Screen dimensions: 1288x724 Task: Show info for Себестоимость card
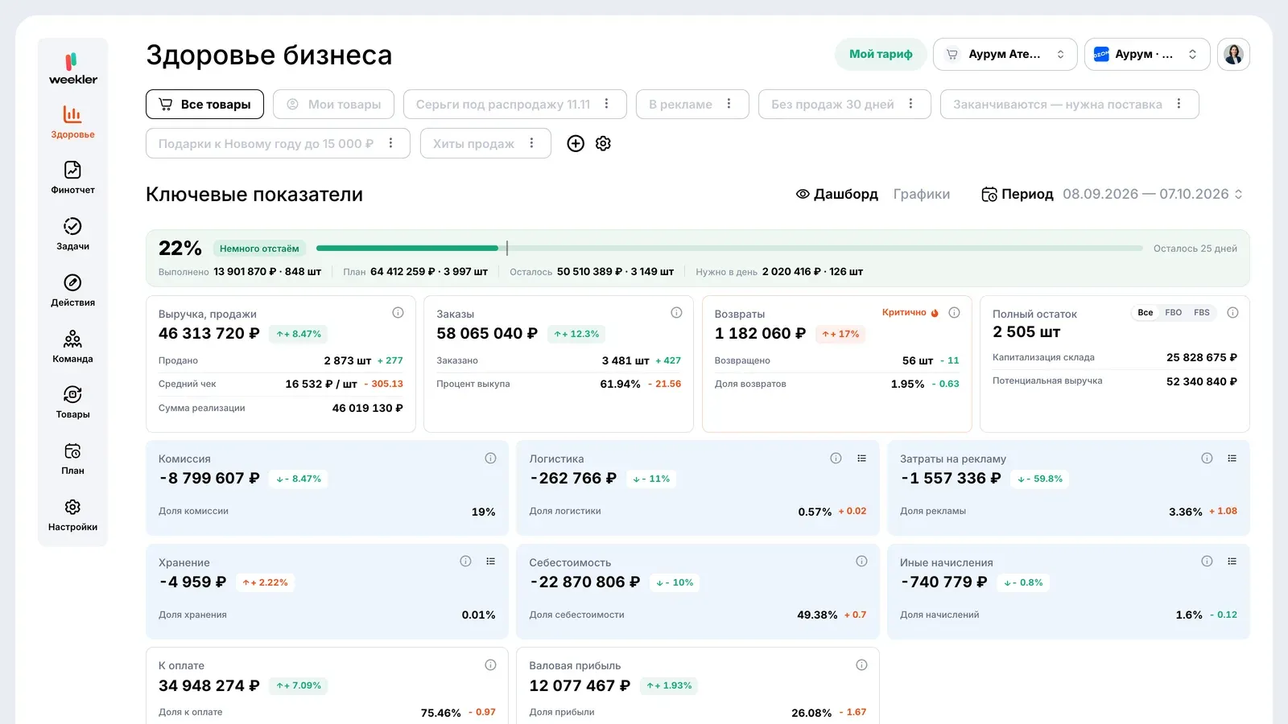pyautogui.click(x=861, y=562)
